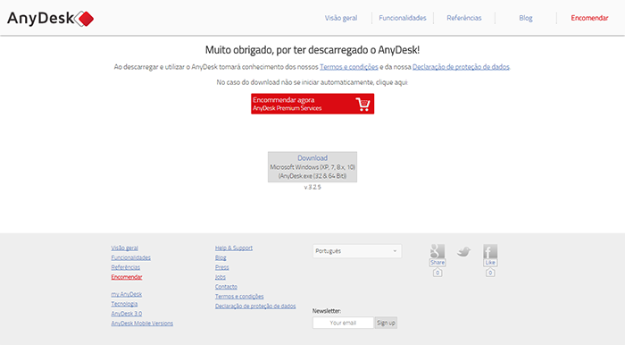Open footer red Encomendar link

click(x=127, y=277)
